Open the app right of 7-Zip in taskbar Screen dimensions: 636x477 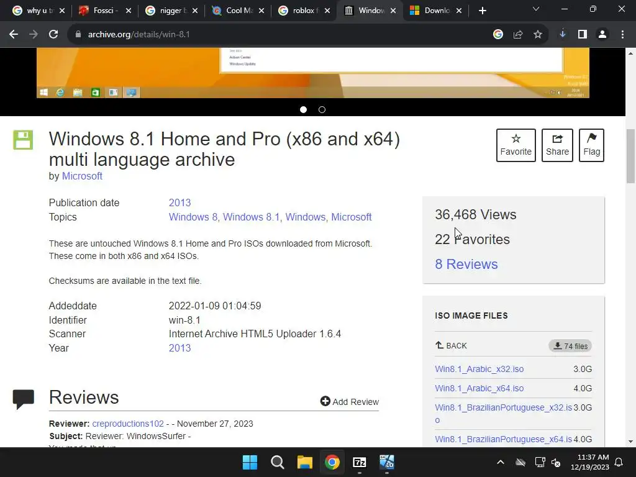tap(386, 462)
